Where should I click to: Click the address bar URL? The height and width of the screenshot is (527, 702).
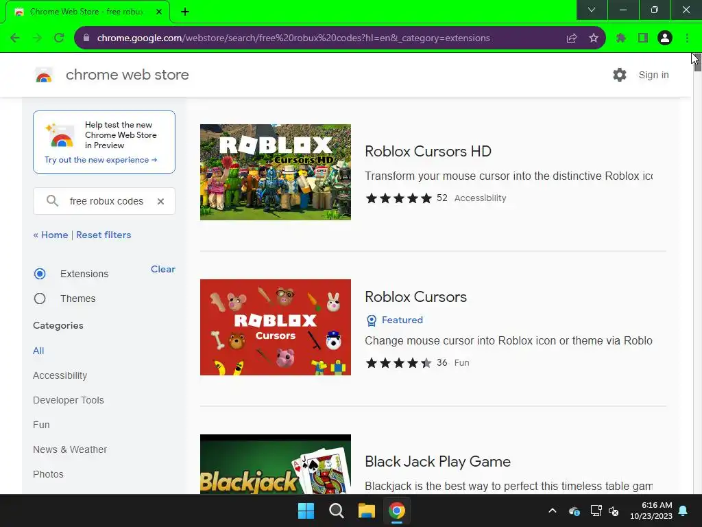[x=293, y=38]
